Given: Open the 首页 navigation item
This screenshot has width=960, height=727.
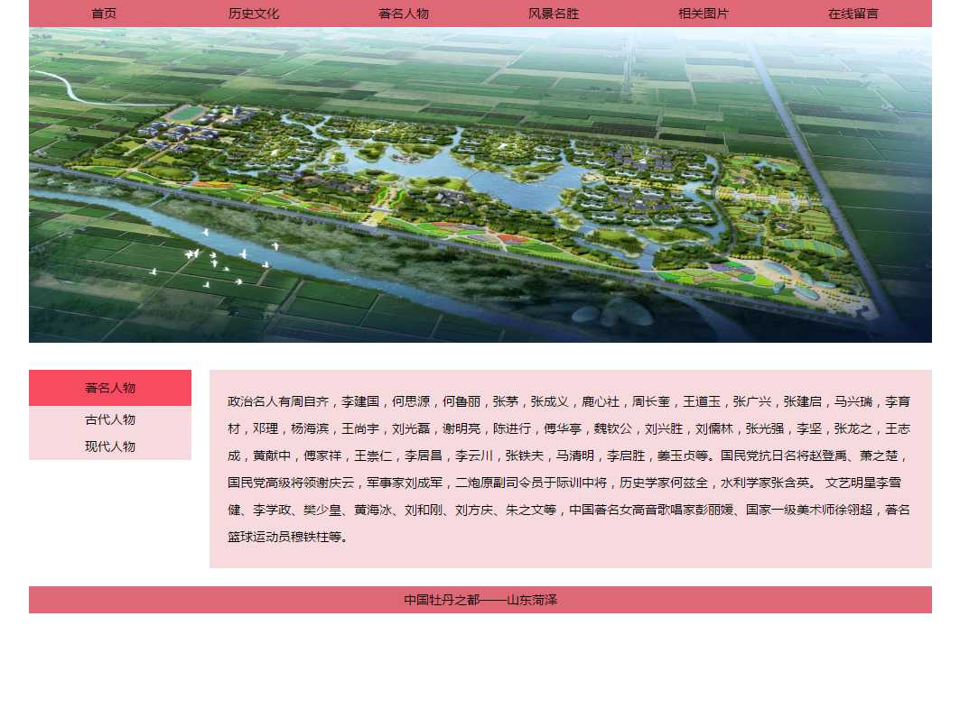Looking at the screenshot, I should pos(104,14).
